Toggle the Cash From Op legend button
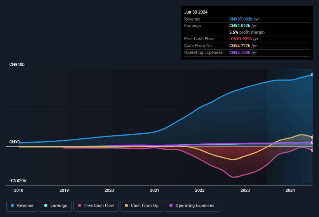The height and width of the screenshot is (217, 319). pyautogui.click(x=141, y=206)
